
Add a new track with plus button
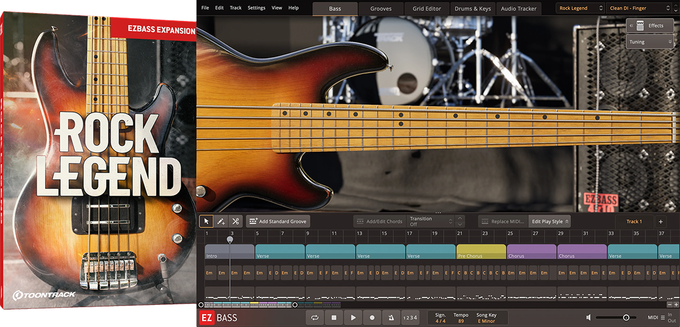click(661, 222)
